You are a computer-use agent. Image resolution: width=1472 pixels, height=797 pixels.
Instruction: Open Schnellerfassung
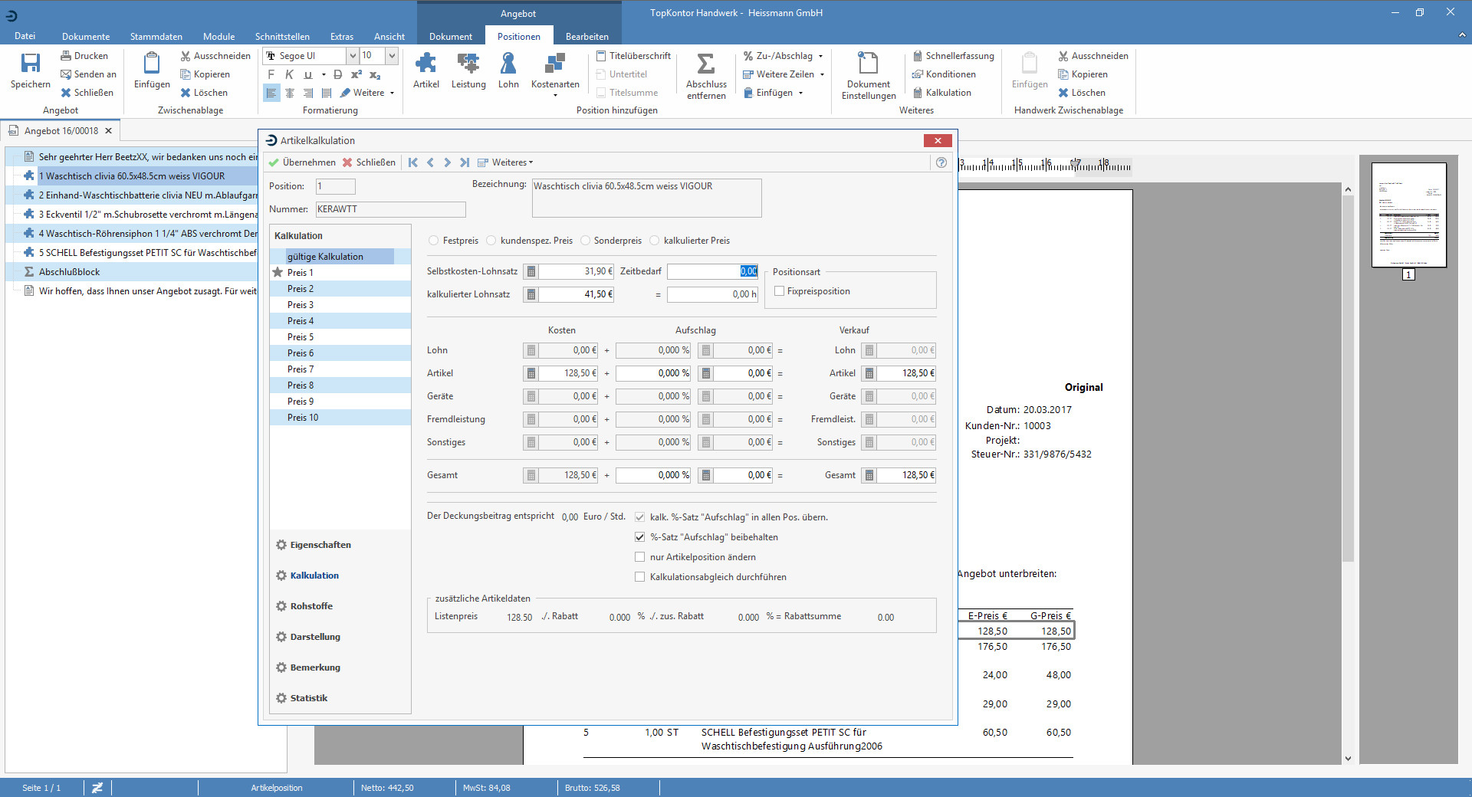pyautogui.click(x=953, y=55)
